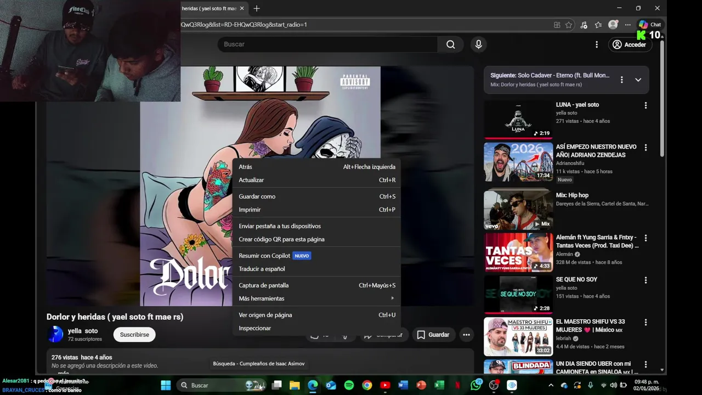702x395 pixels.
Task: Open Windows Start button
Action: pos(166,385)
